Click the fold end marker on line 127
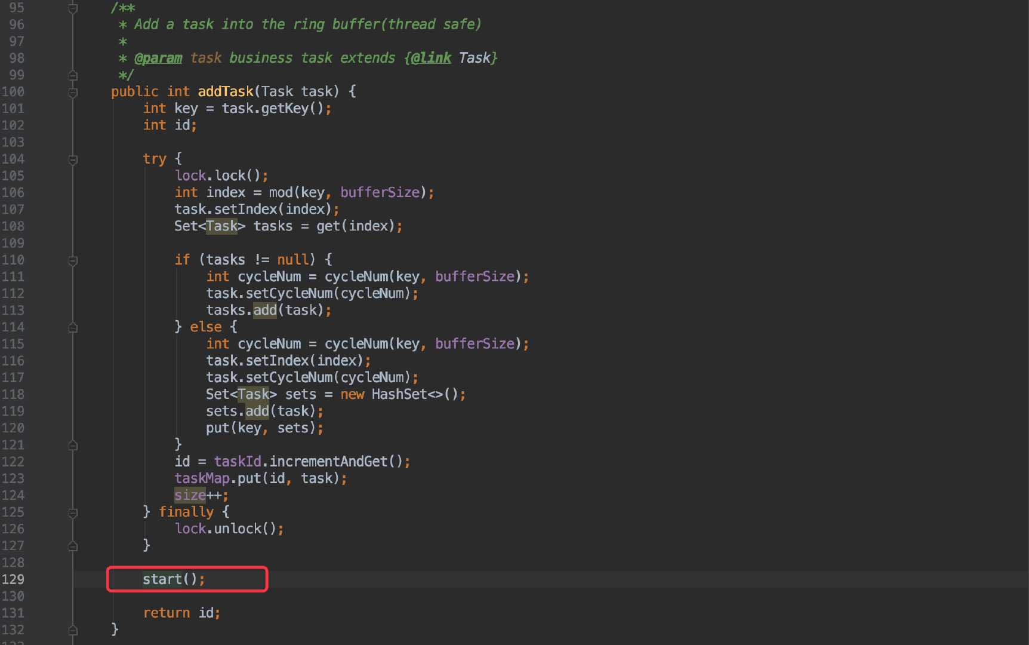This screenshot has height=645, width=1029. click(73, 546)
